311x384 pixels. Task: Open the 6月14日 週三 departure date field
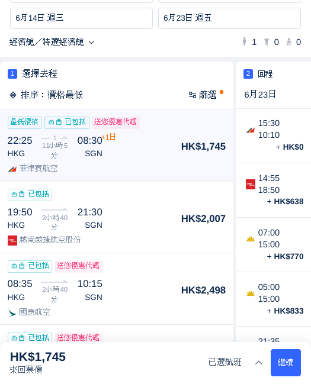[81, 18]
